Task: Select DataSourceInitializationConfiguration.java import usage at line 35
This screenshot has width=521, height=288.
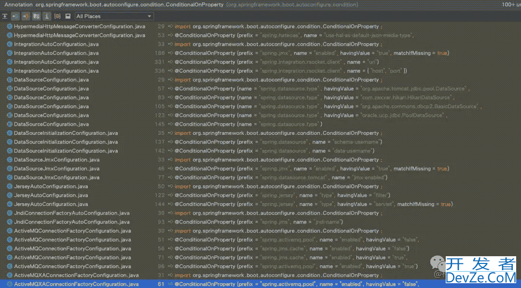Action: pos(260,133)
